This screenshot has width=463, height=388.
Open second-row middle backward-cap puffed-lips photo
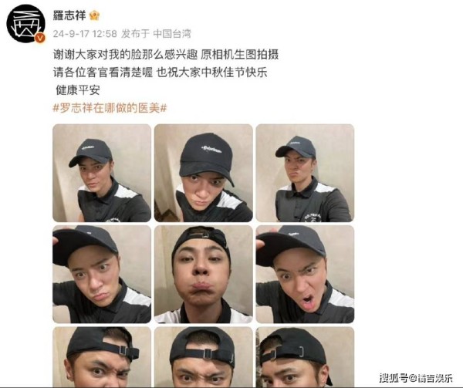(x=204, y=275)
